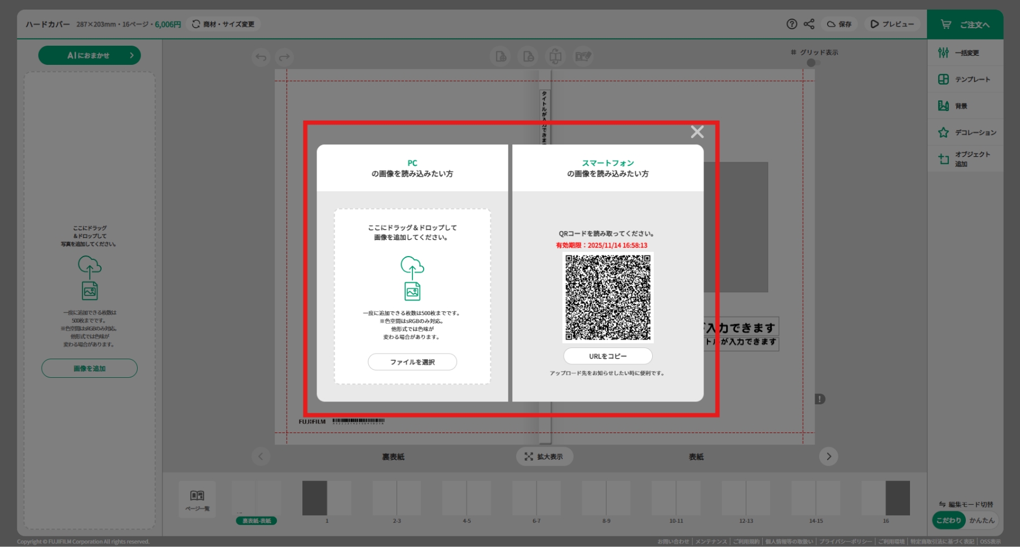Go to previous page with left chevron
1020x547 pixels.
261,456
